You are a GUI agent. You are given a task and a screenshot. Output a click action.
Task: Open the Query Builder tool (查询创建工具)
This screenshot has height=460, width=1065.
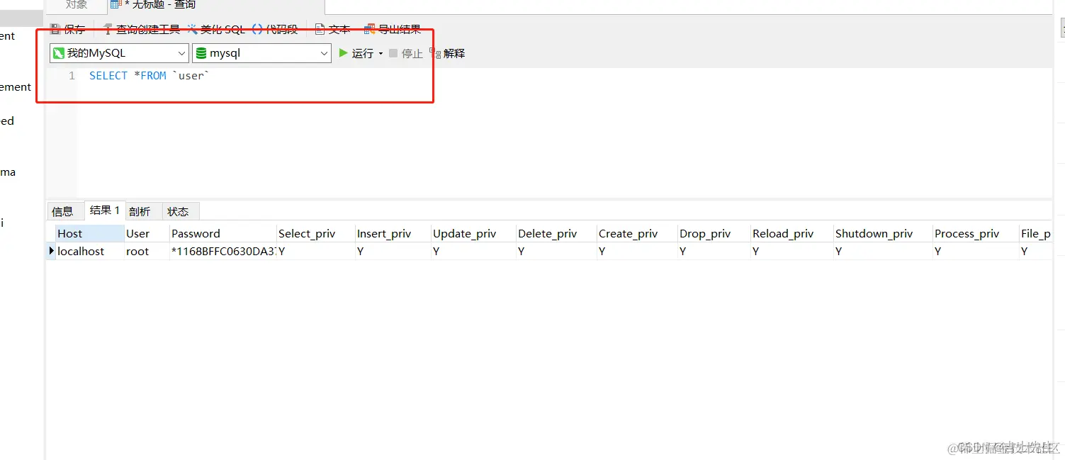pos(142,30)
